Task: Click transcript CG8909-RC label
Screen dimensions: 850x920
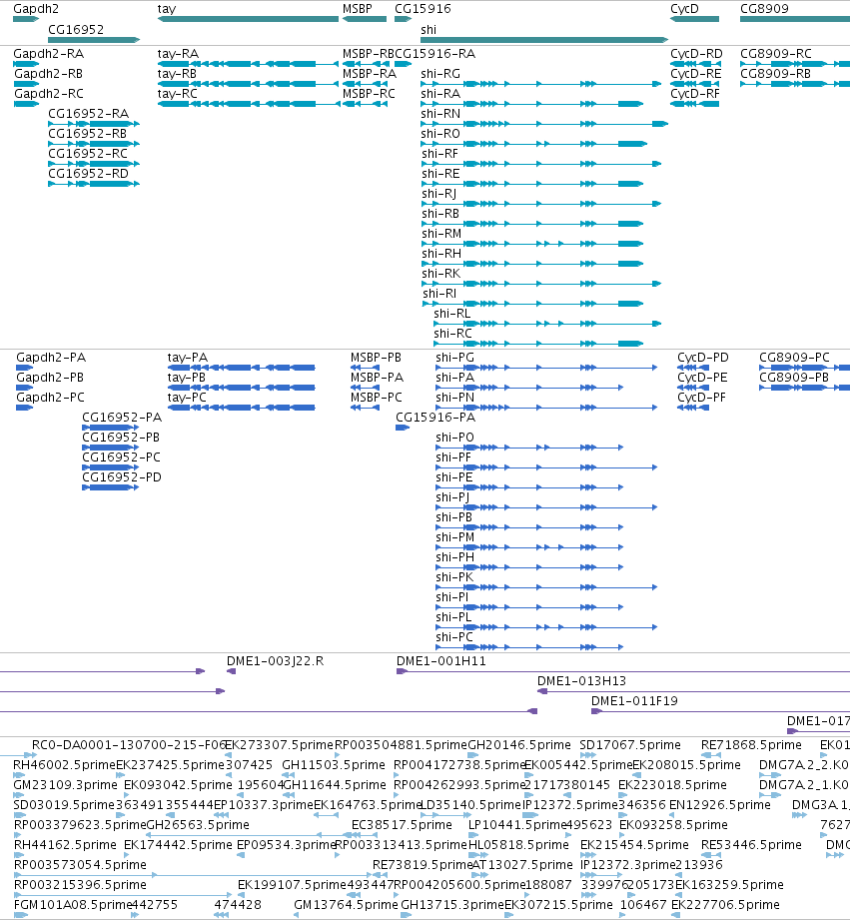Action: click(776, 53)
